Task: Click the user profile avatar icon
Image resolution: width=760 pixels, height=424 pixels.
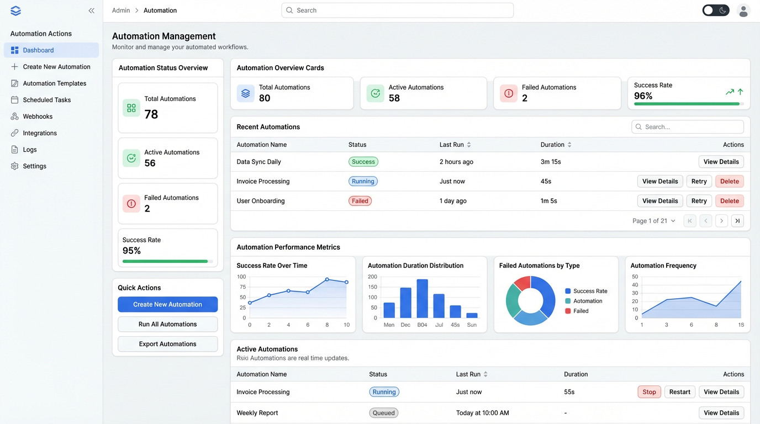Action: (x=743, y=10)
